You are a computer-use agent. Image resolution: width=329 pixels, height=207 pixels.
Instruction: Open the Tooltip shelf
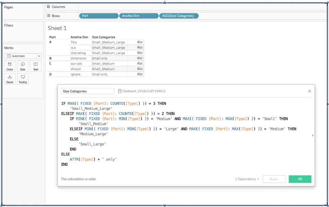tap(23, 79)
